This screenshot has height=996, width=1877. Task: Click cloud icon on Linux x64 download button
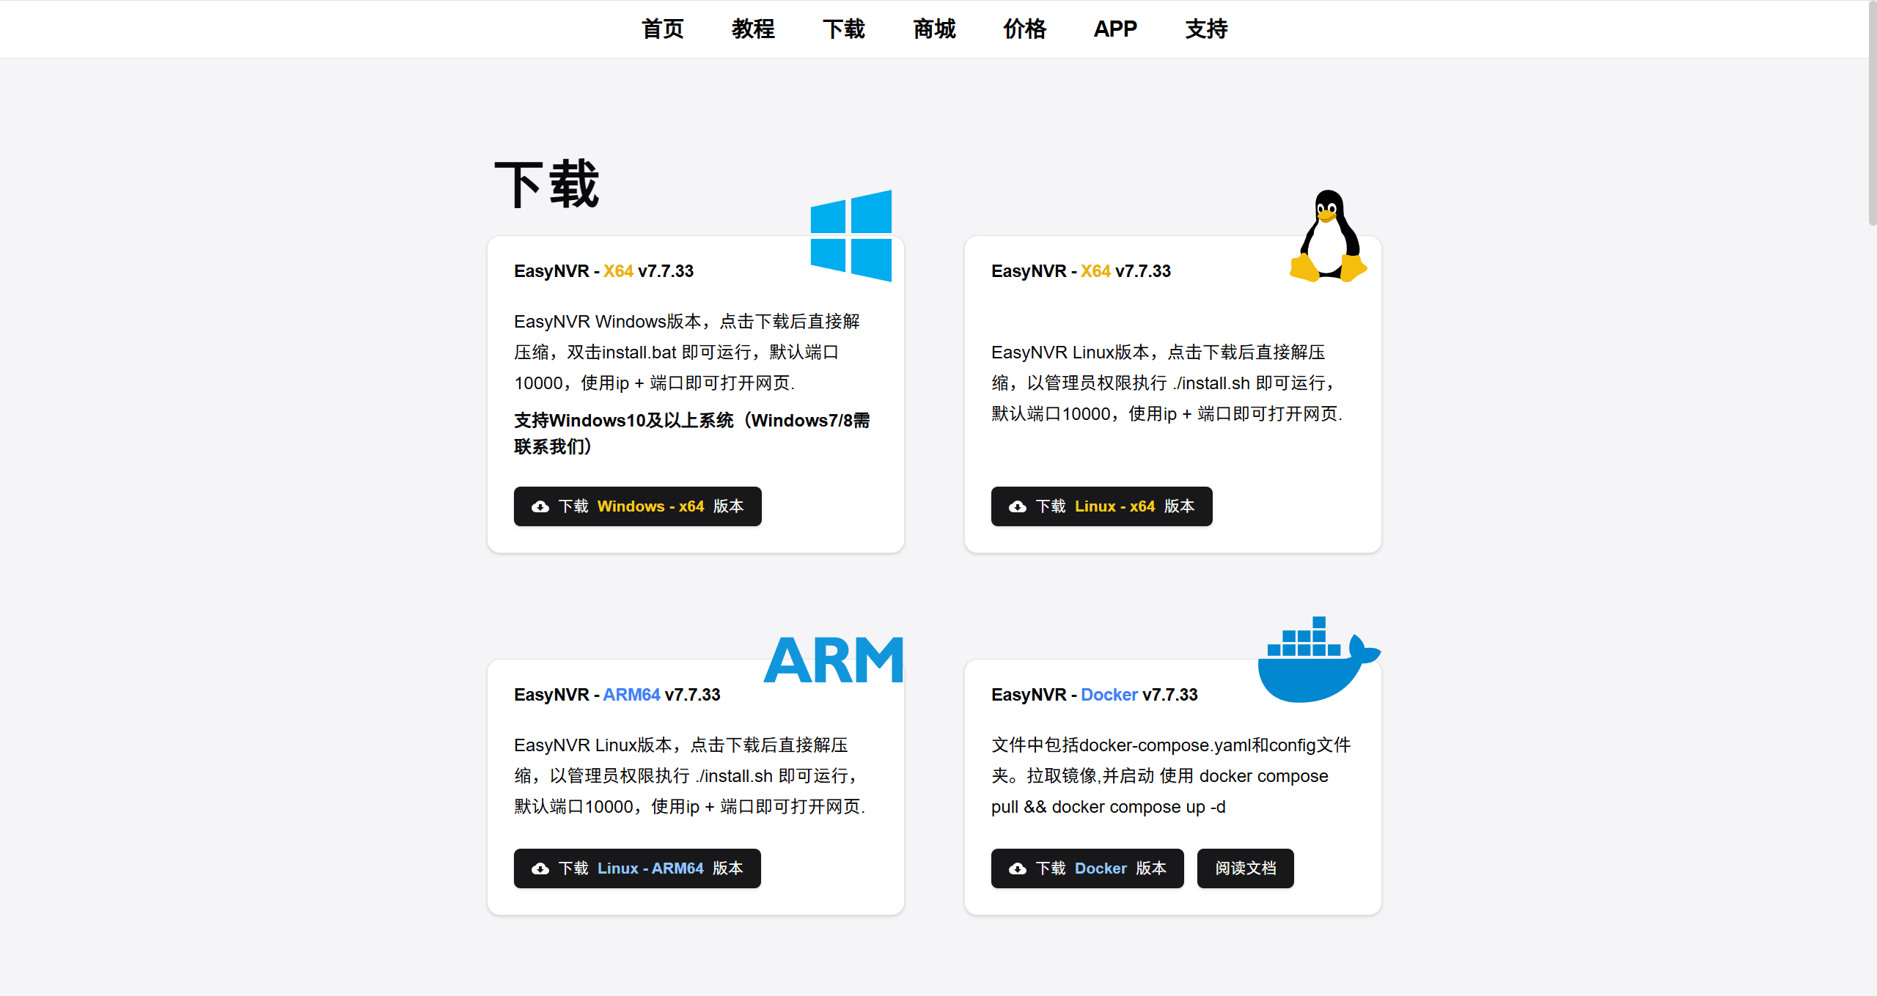point(1018,506)
